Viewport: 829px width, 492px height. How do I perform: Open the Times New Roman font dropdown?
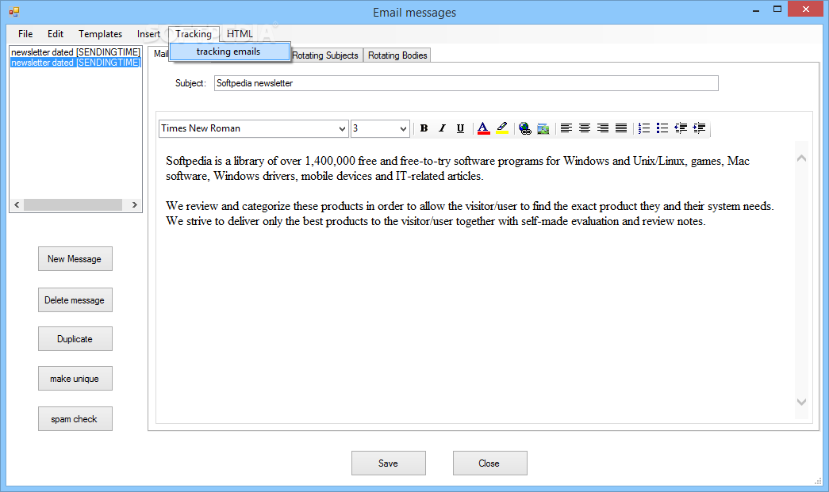(342, 129)
